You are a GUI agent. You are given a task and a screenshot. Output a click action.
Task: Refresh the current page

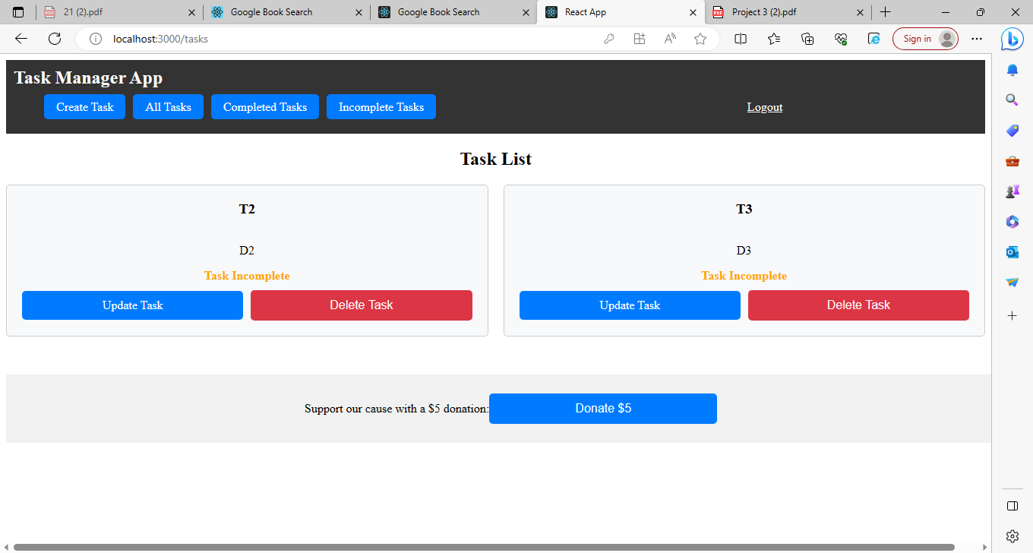[55, 39]
